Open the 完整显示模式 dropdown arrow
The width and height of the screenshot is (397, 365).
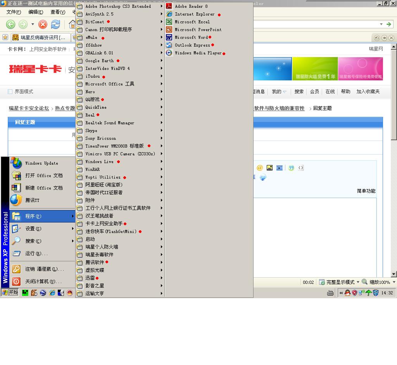(358, 282)
